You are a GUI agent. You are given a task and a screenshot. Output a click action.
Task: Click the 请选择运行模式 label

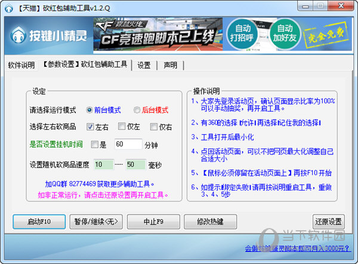[x=53, y=110]
